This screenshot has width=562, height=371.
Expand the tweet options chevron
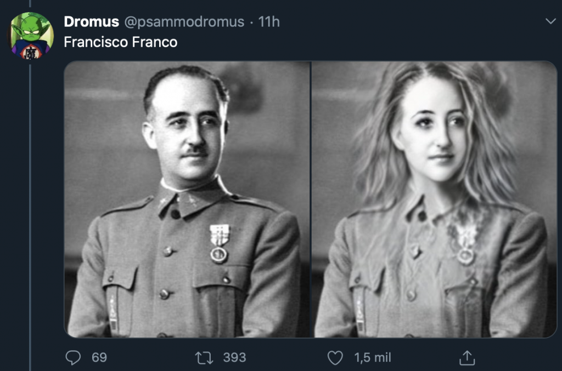click(x=550, y=21)
